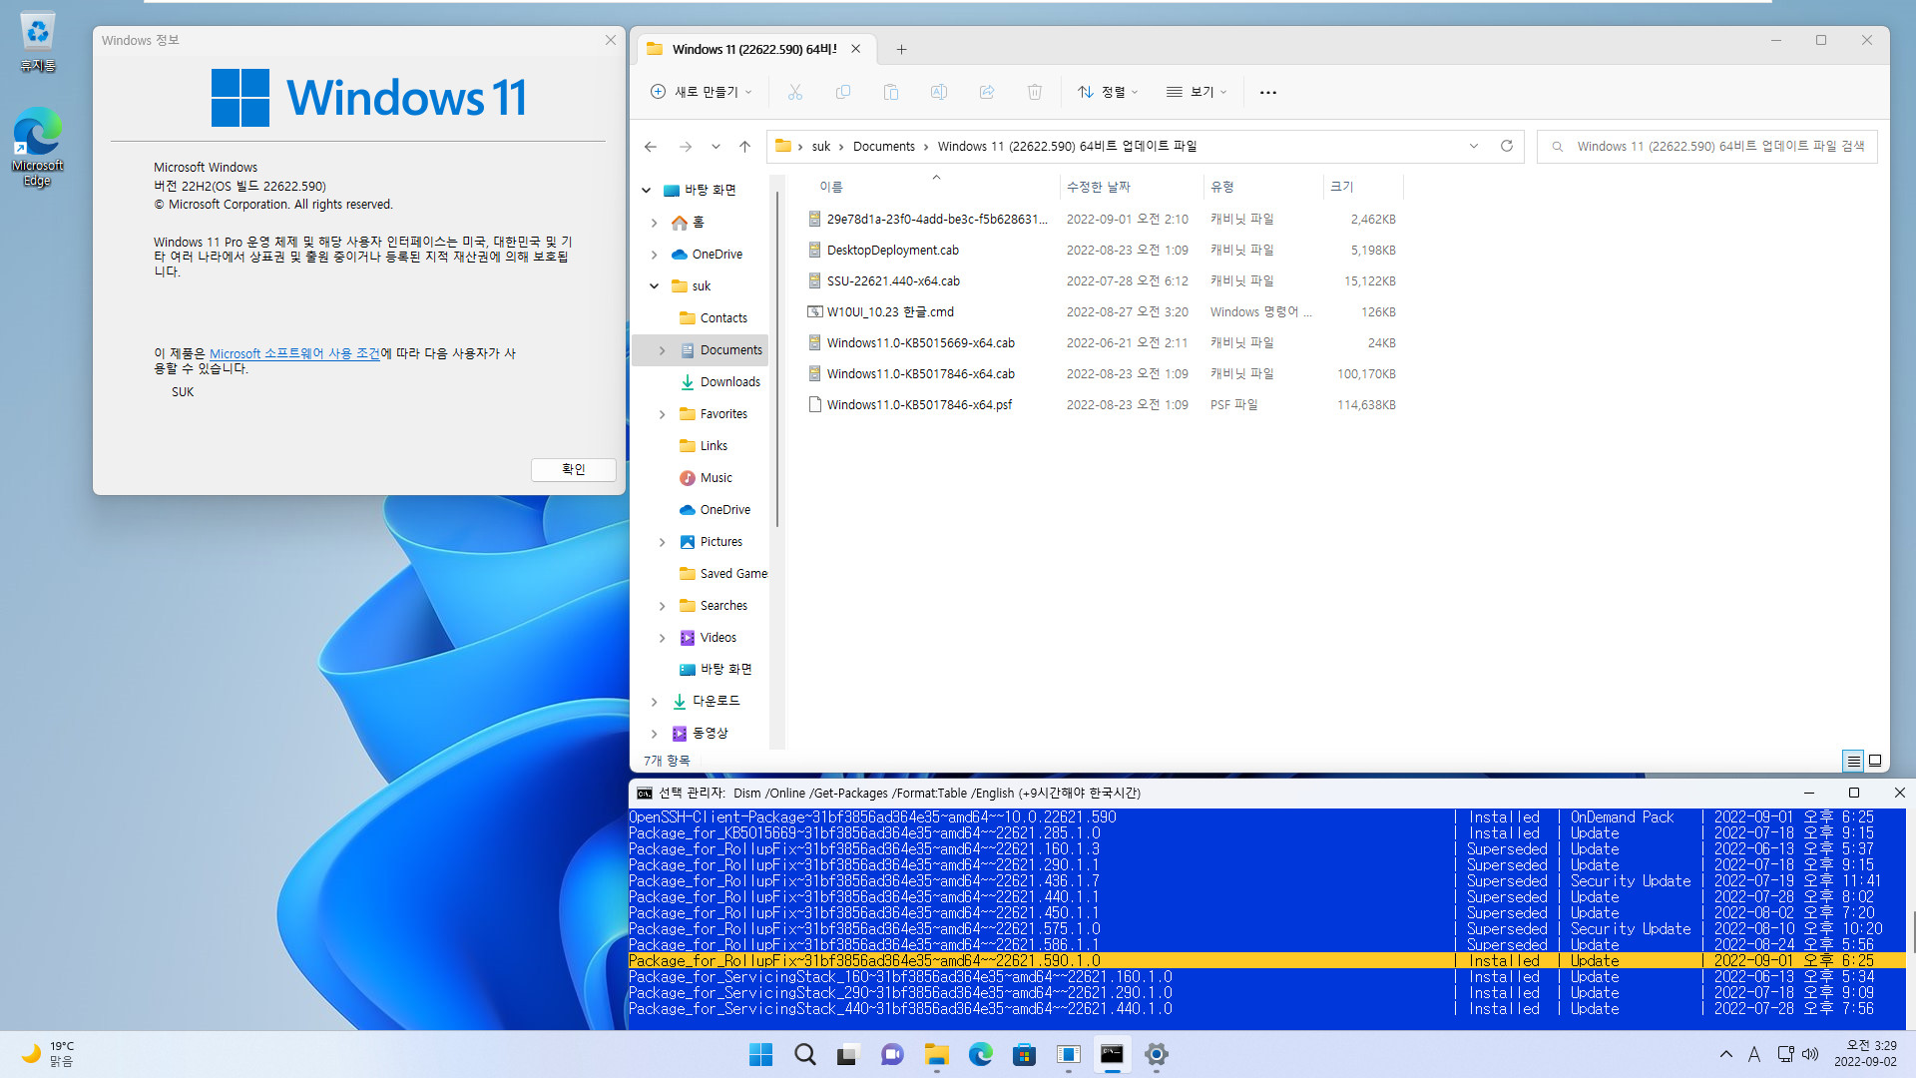Click the Share icon in Explorer toolbar

987,92
